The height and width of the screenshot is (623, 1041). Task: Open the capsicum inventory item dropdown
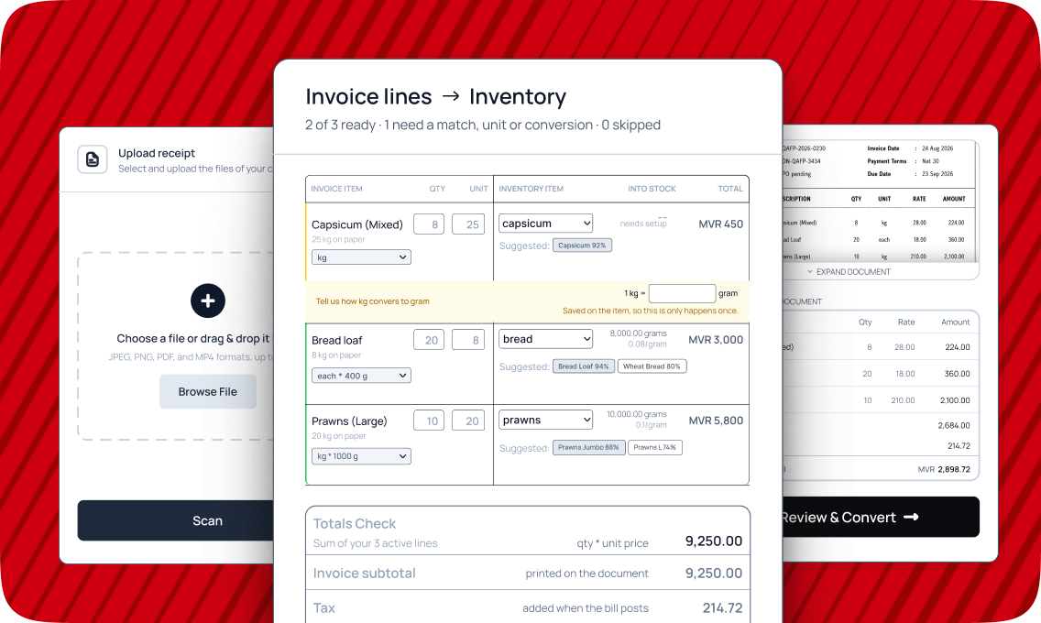point(546,224)
